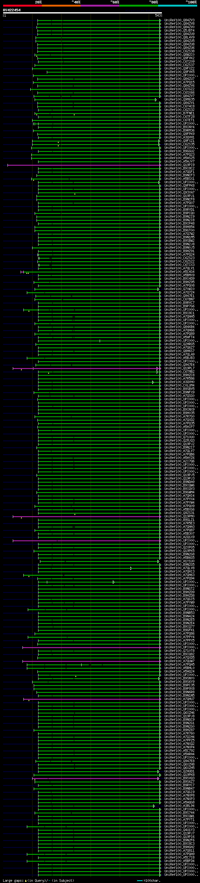
Task: Select the hit label UniRef100_Q71OU0
Action: click(x=179, y=437)
